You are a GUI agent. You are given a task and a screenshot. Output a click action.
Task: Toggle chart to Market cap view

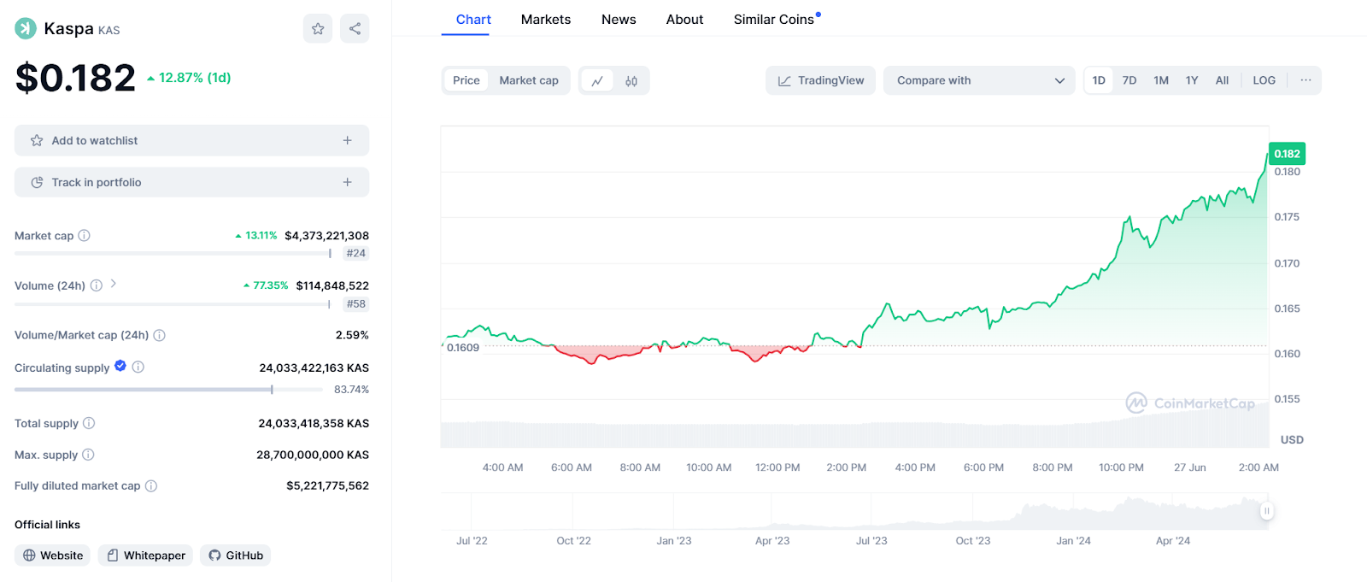[x=529, y=80]
